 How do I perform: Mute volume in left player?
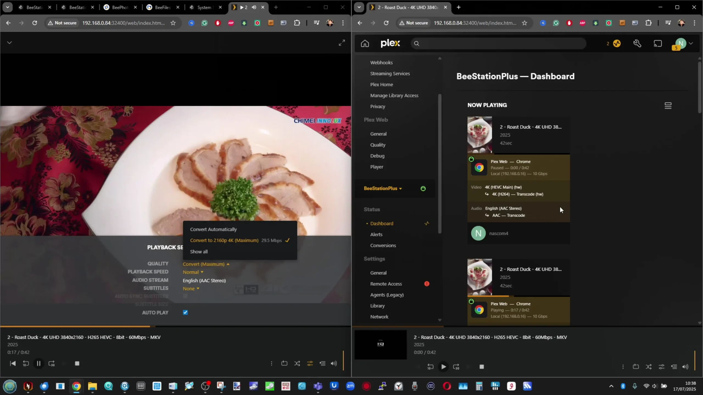tap(334, 363)
